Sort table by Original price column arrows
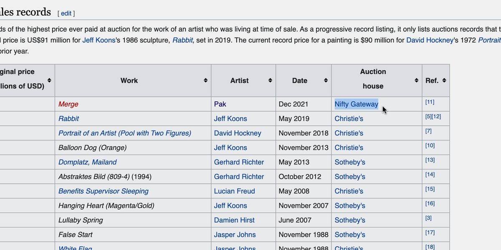501x250 pixels. pos(49,80)
